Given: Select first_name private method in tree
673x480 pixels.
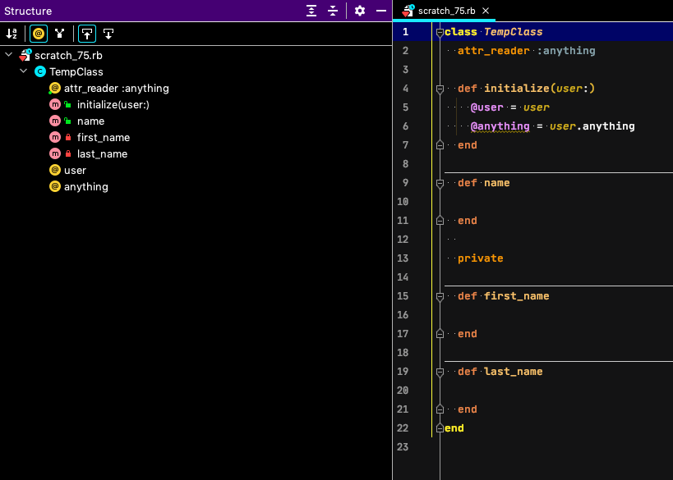Looking at the screenshot, I should pos(104,138).
